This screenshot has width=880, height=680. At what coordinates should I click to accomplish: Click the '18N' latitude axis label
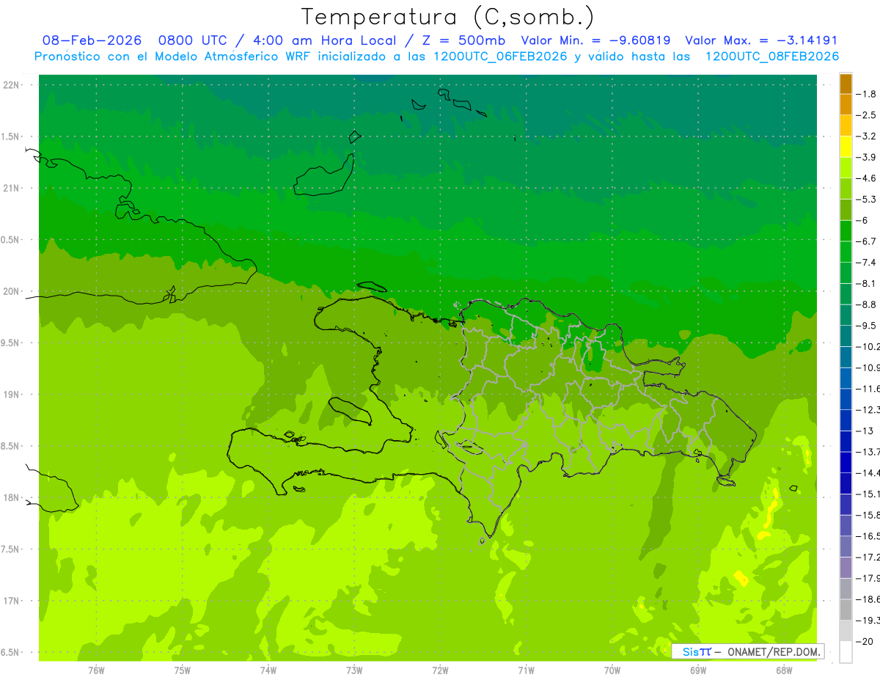pyautogui.click(x=12, y=497)
